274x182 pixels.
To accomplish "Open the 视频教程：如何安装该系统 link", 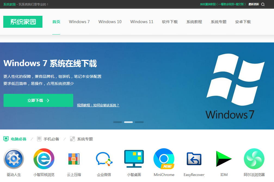I will [98, 105].
